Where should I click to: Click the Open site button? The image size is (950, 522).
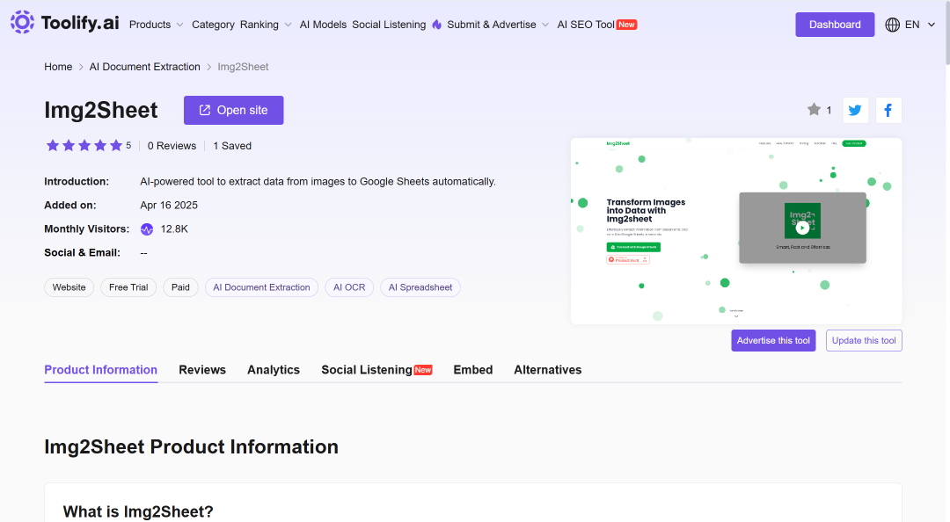233,110
